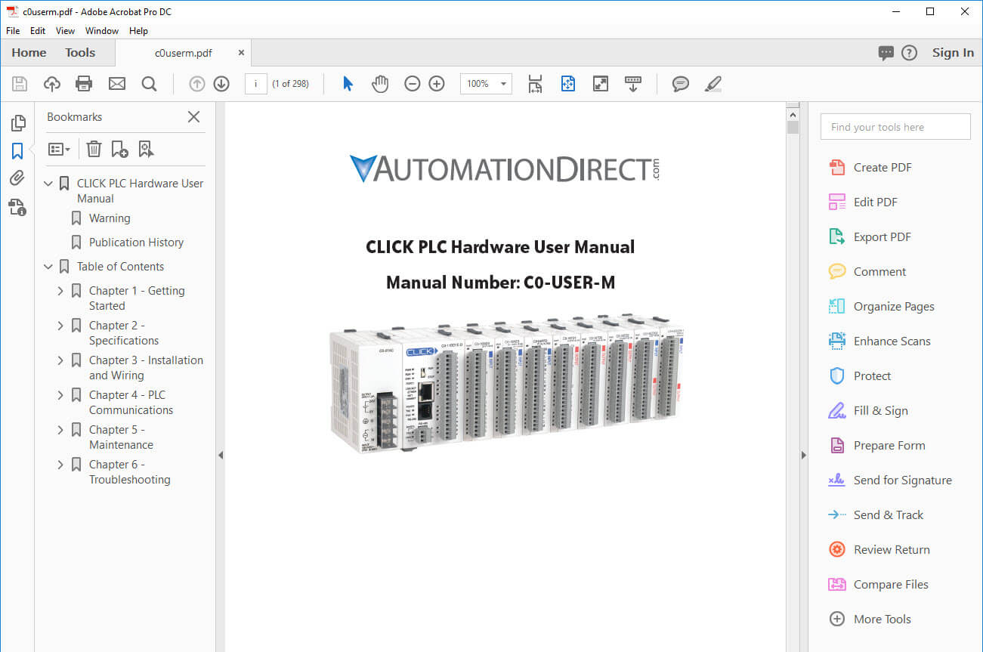Expand Chapter 3 - Installation and Wiring

click(60, 360)
